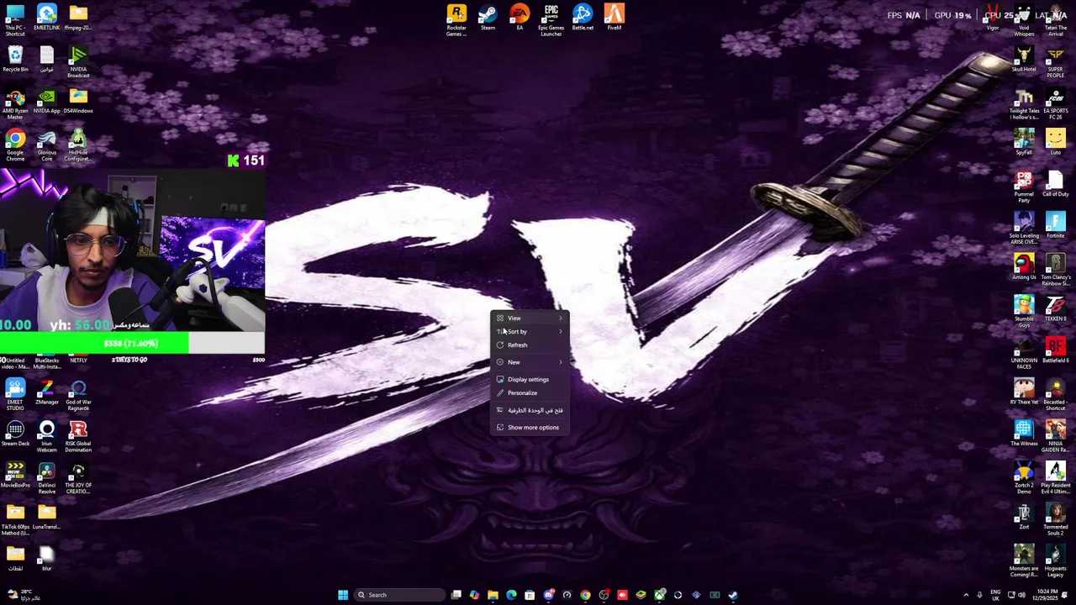
Task: Select the Stream Deck icon
Action: click(15, 434)
